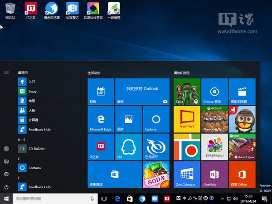
Task: Open Store from the taskbar
Action: (130, 199)
